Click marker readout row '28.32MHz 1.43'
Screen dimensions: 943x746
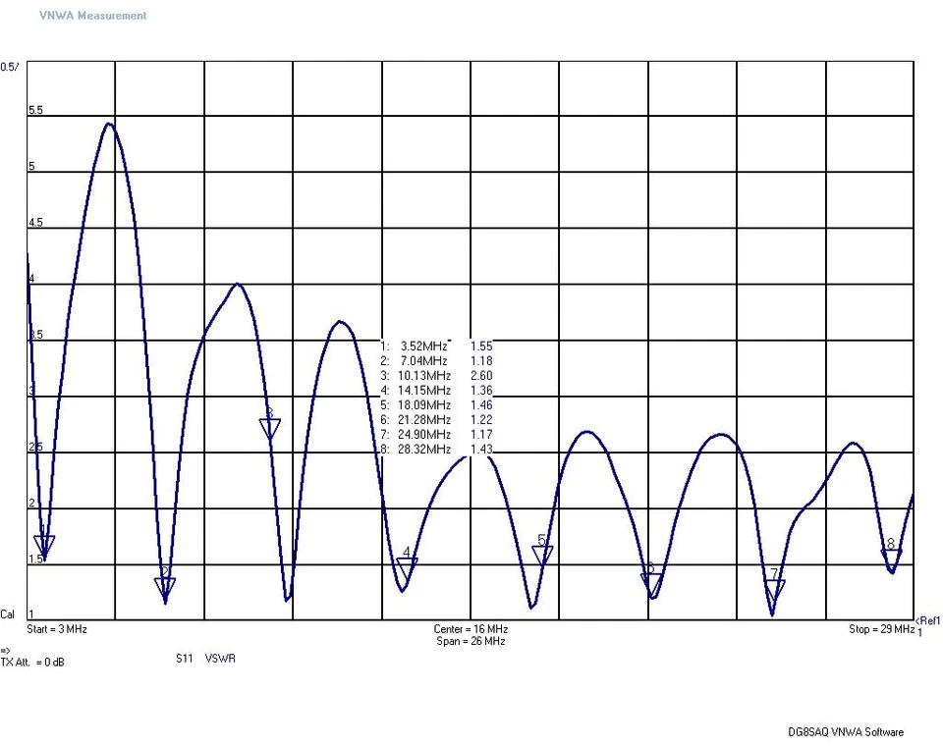click(436, 450)
